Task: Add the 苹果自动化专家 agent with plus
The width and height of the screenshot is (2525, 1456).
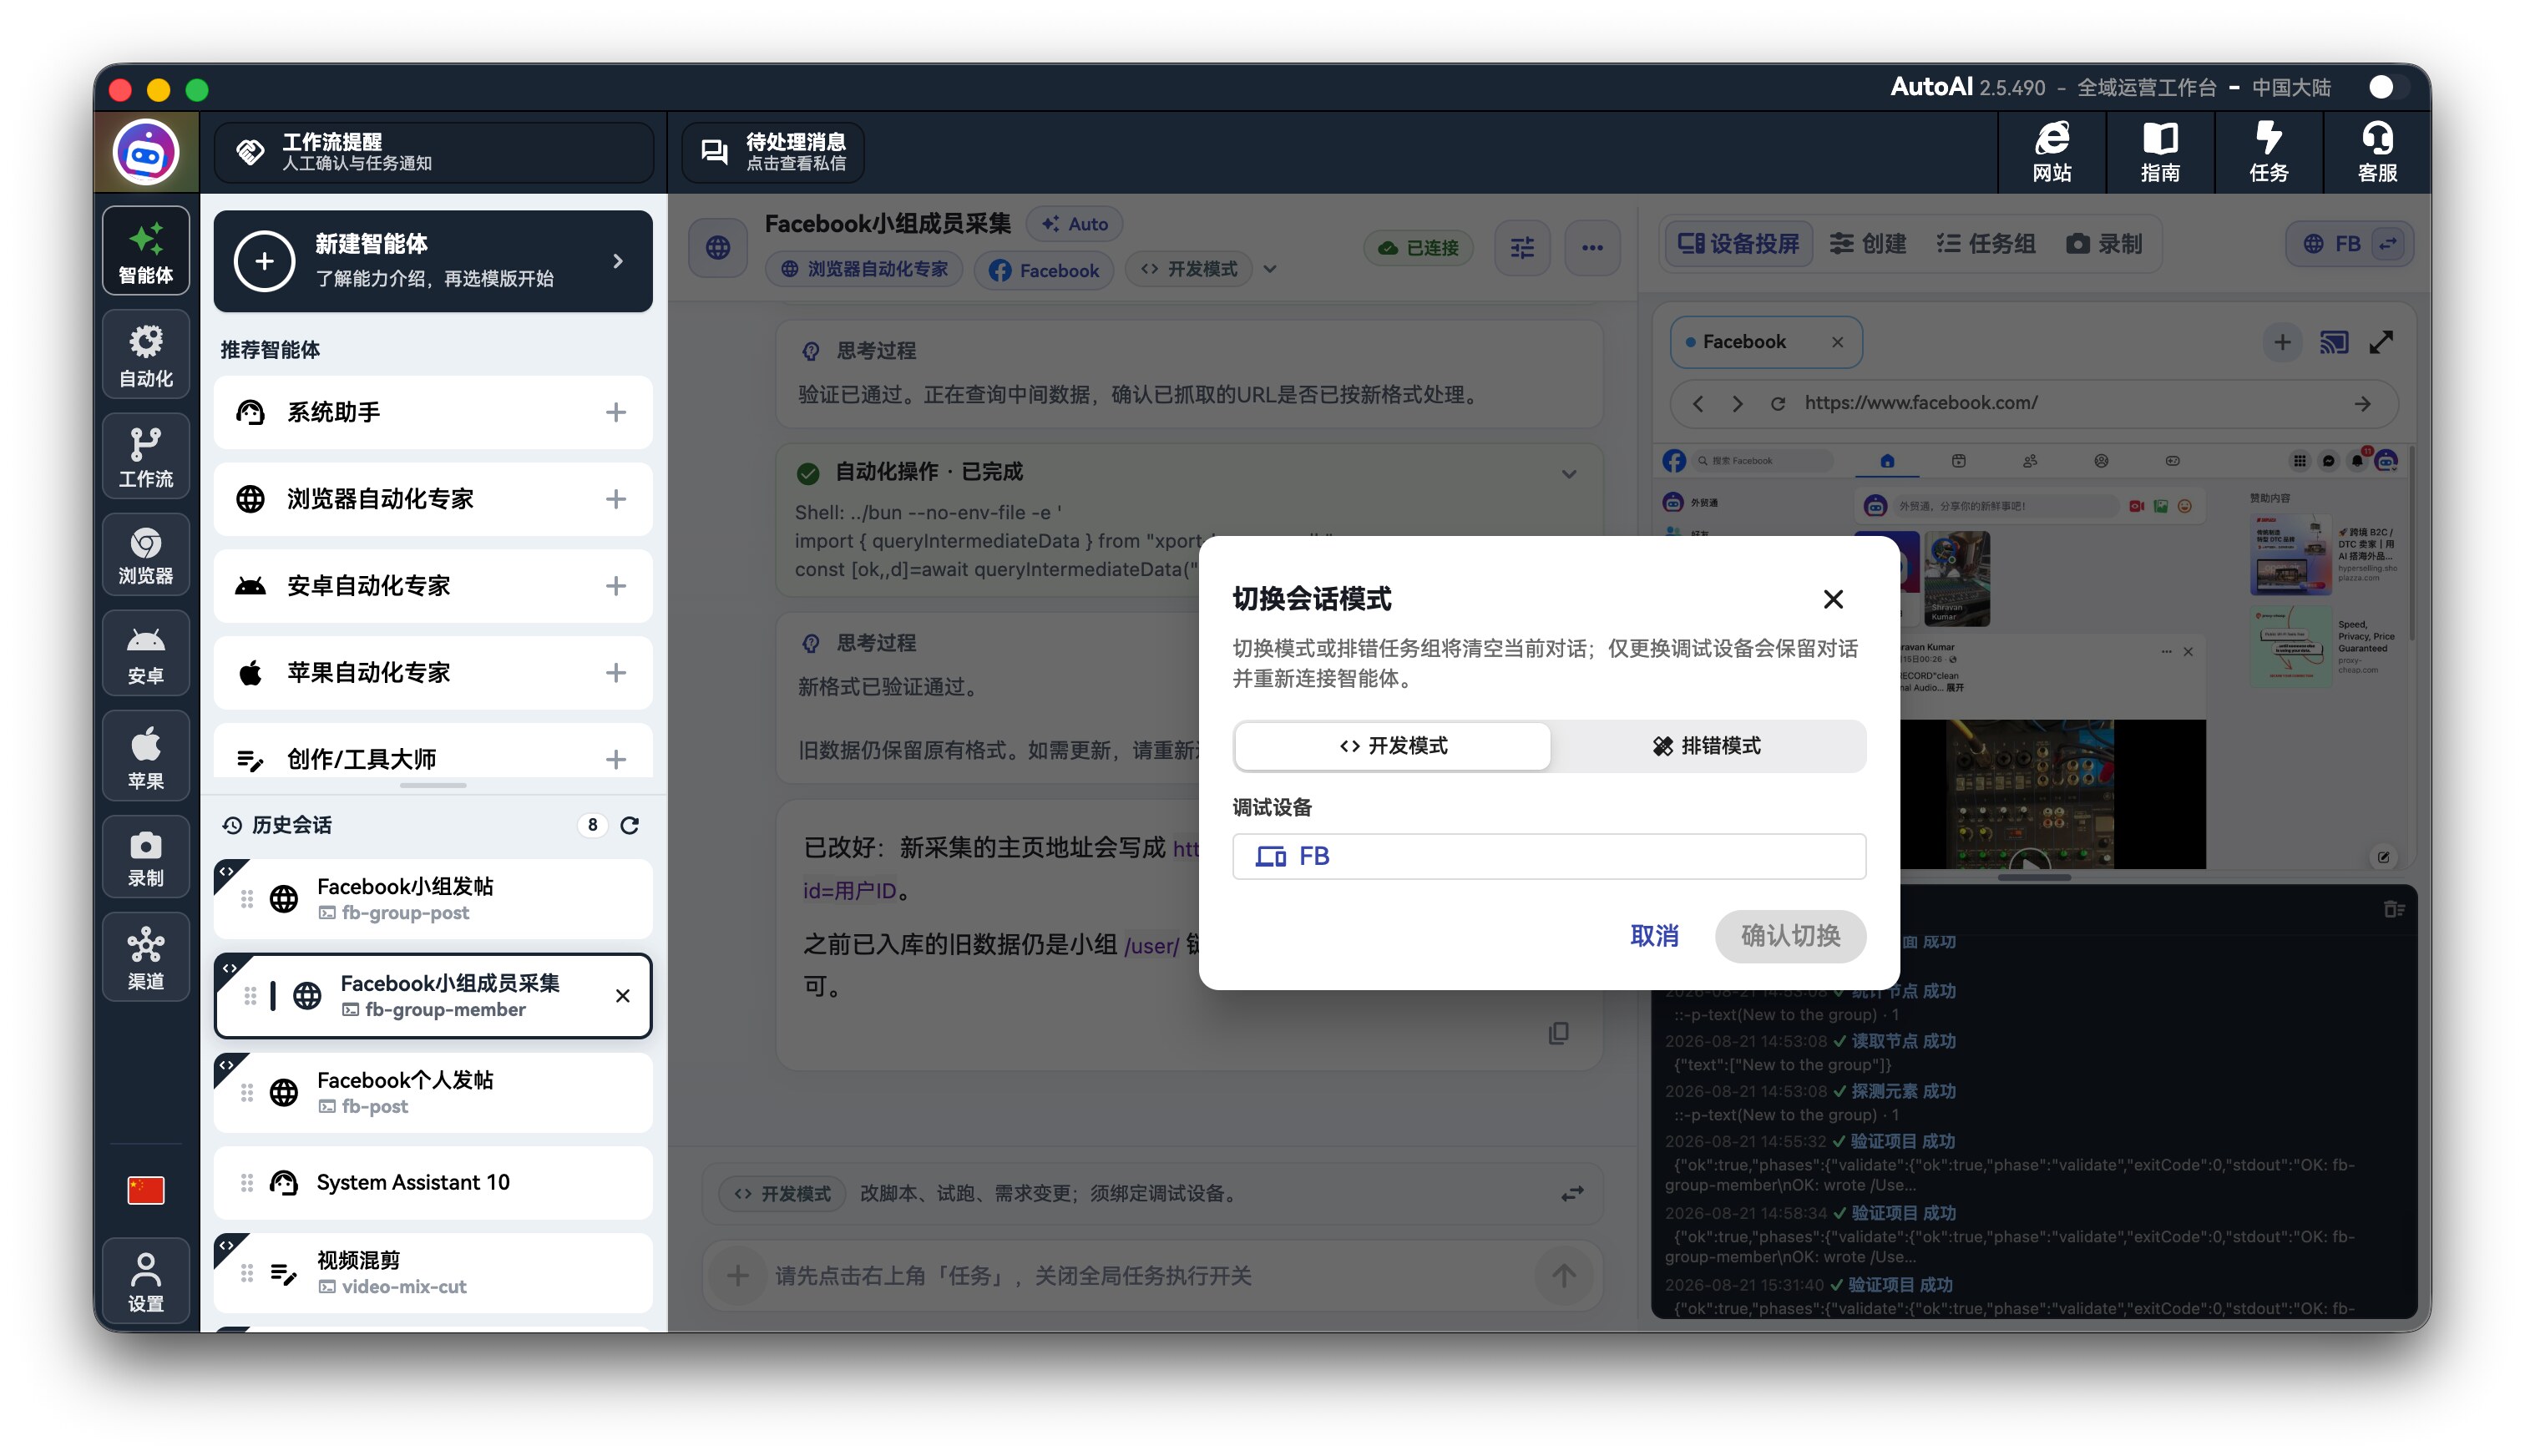Action: 616,673
